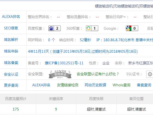Click the same-IP site count 0 个

click(x=52, y=40)
